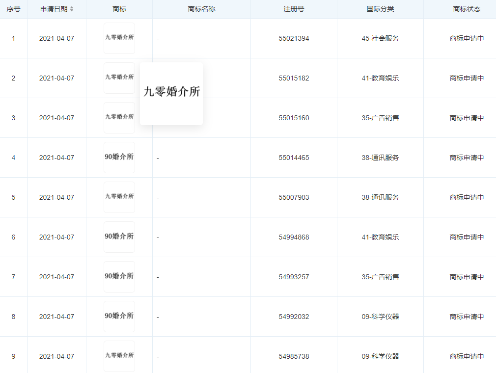Screen dimensions: 496x373
Task: Click 09-科学仪器 in row 8
Action: point(380,317)
